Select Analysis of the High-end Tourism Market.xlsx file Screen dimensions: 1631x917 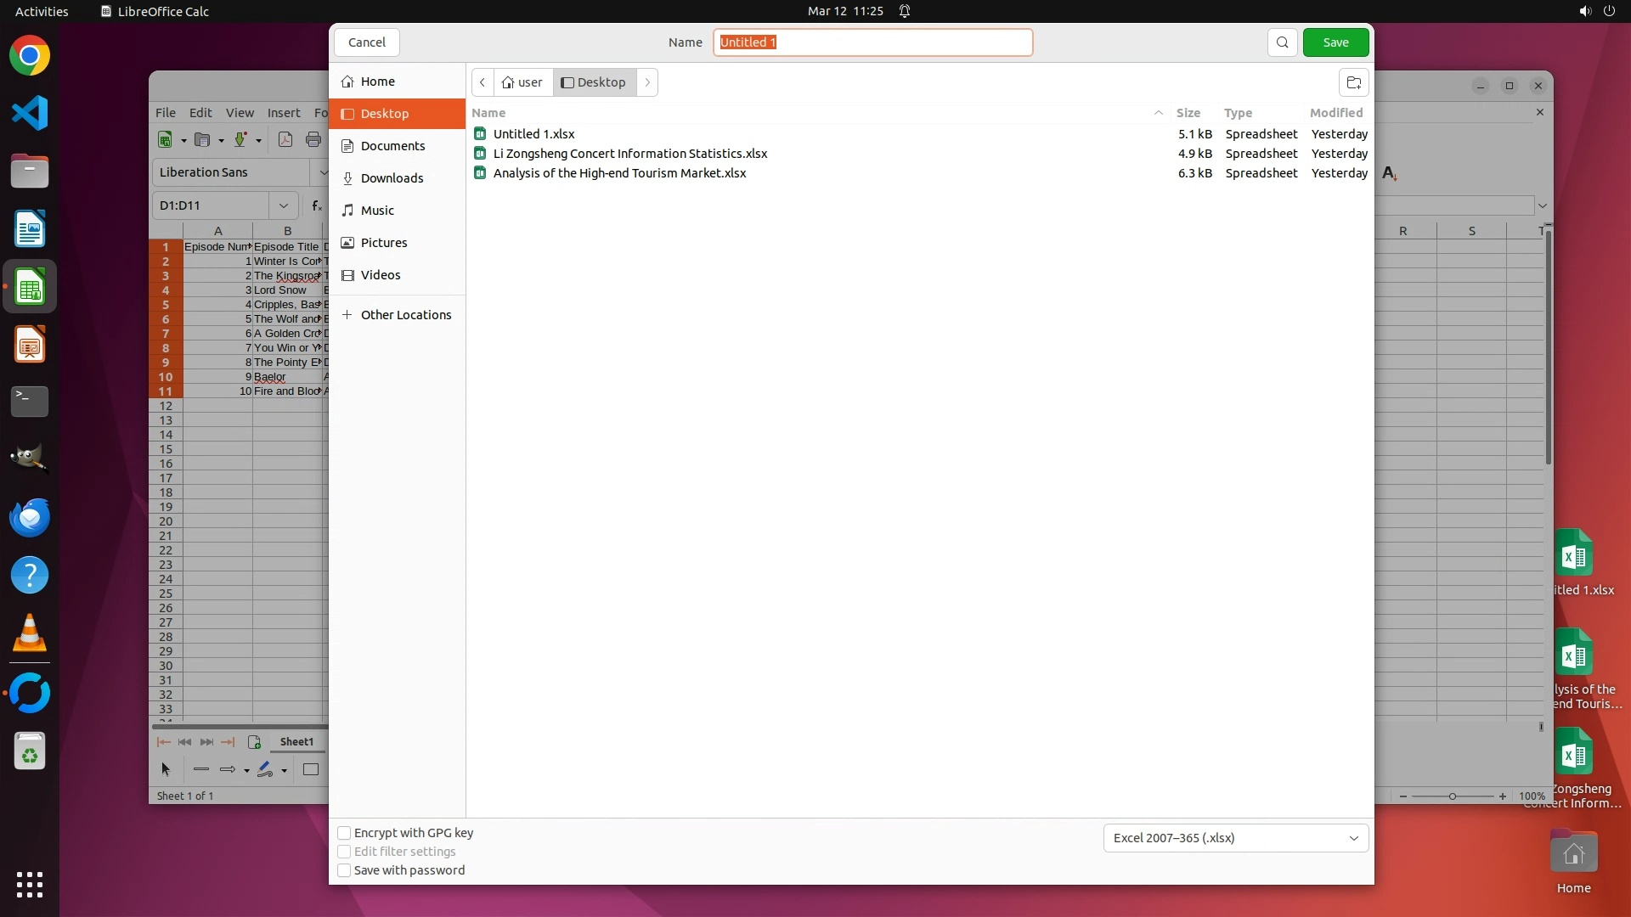[619, 173]
